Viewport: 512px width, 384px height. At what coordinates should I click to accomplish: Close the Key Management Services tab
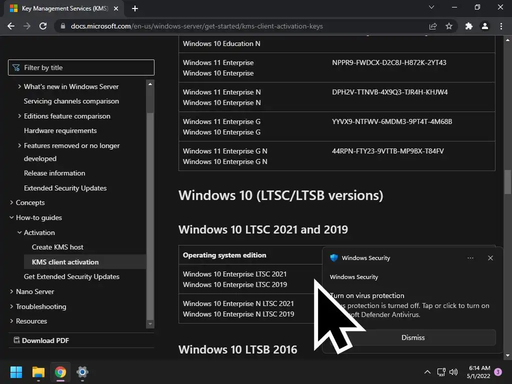pos(116,8)
